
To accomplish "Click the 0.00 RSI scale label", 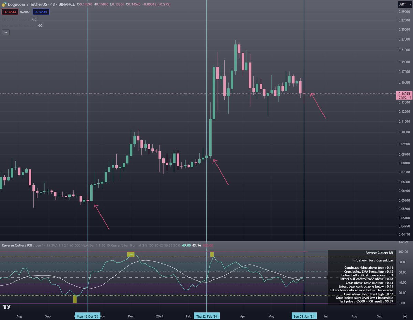I will (401, 303).
